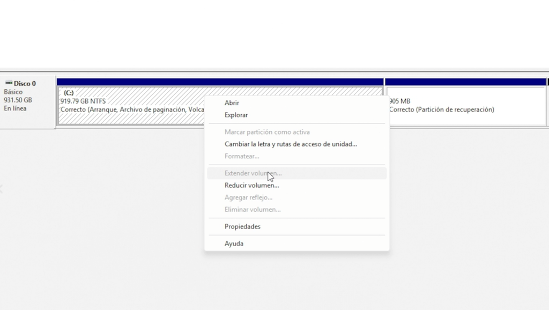The width and height of the screenshot is (549, 310).
Task: Select Agregar reflejo... entry
Action: tap(296, 197)
